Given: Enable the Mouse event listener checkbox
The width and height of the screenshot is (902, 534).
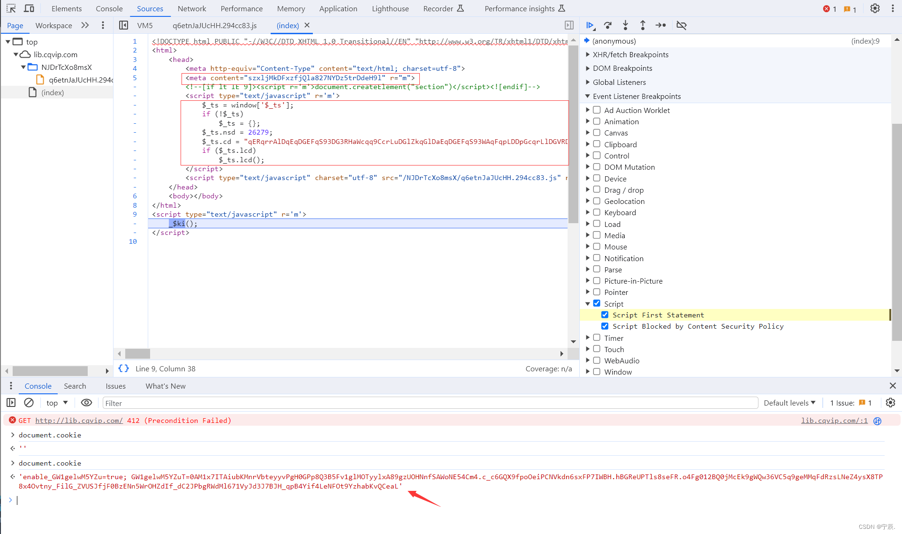Looking at the screenshot, I should [x=597, y=247].
